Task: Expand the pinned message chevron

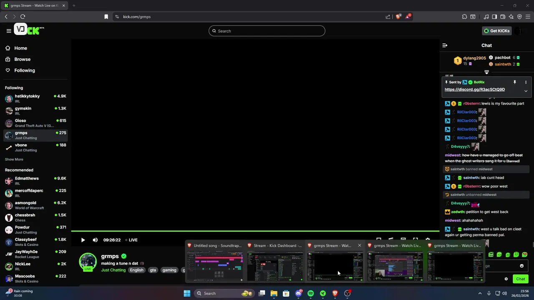Action: (x=526, y=91)
